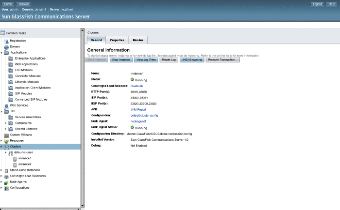340x210 pixels.
Task: Go to Home in header
Action: point(8,4)
